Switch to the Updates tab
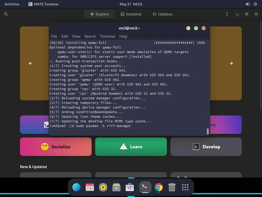This screenshot has height=197, width=262. [162, 14]
